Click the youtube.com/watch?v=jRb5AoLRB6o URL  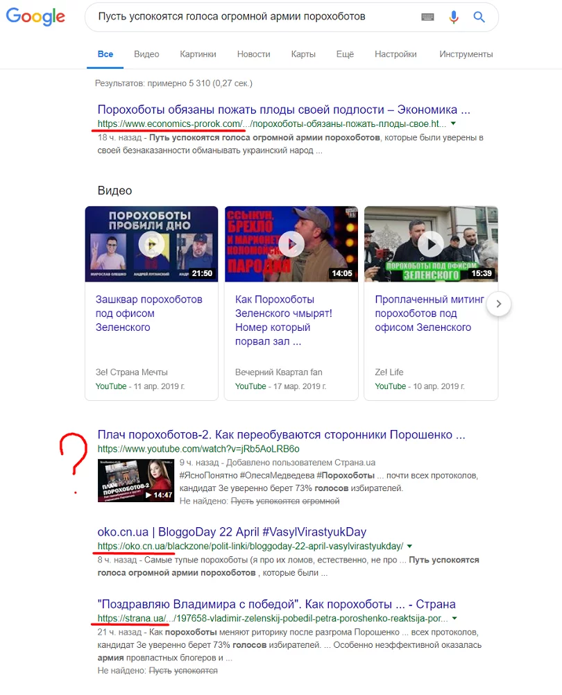click(x=198, y=449)
